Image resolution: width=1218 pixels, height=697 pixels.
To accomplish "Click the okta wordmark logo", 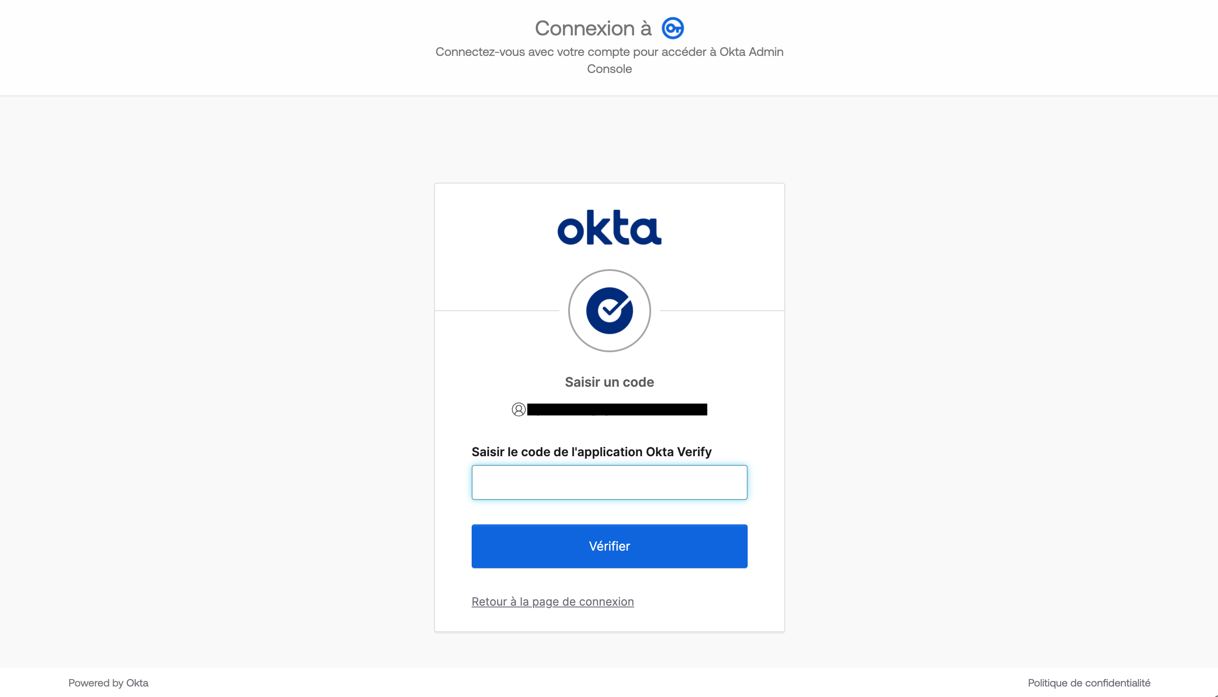I will click(610, 227).
